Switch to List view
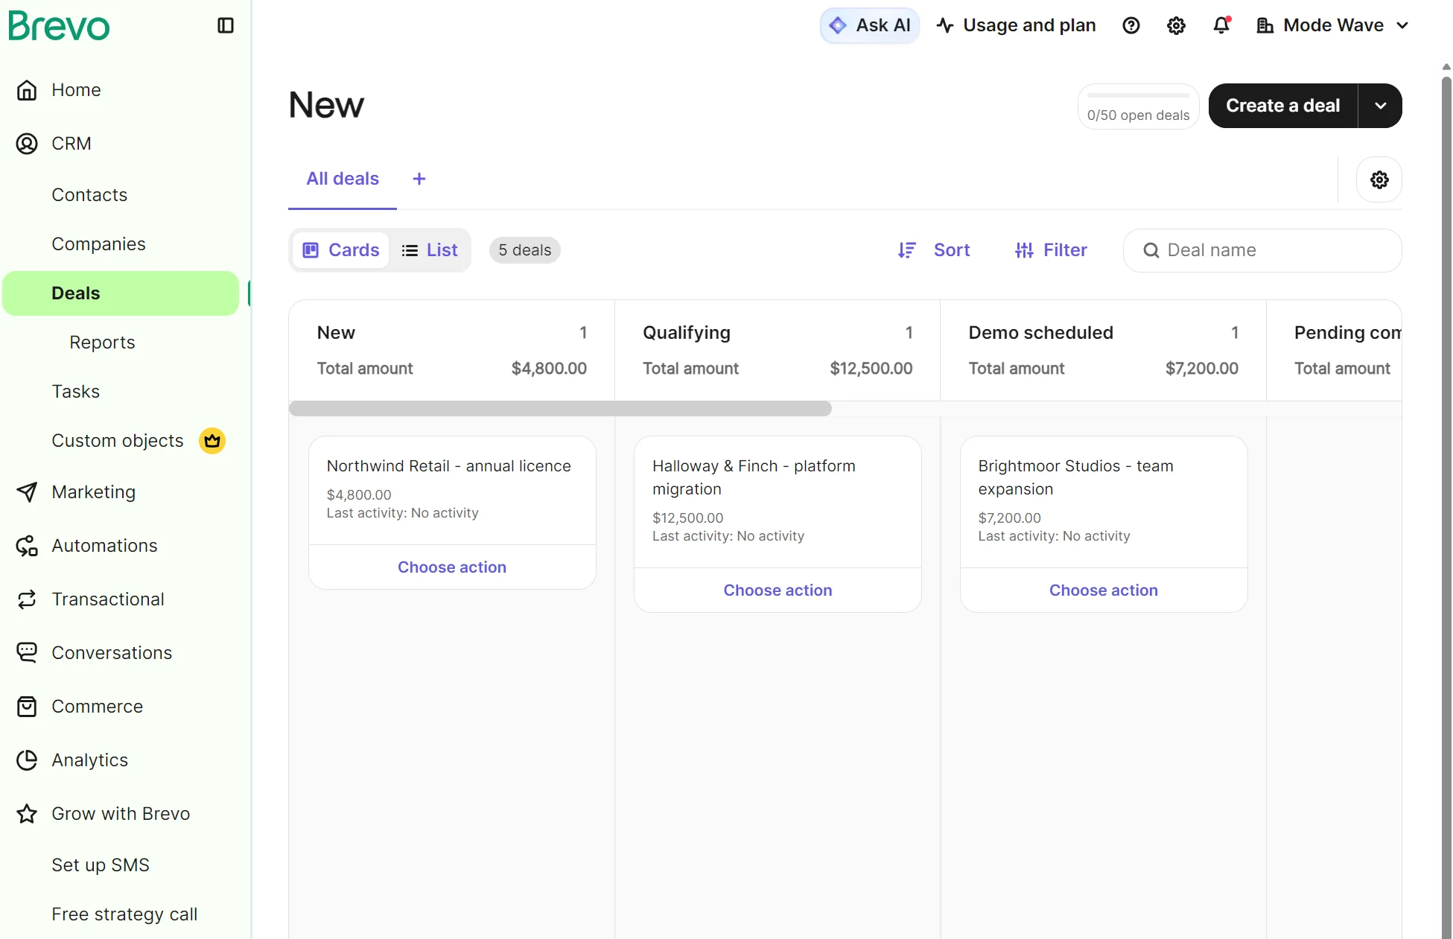This screenshot has width=1453, height=939. (430, 250)
